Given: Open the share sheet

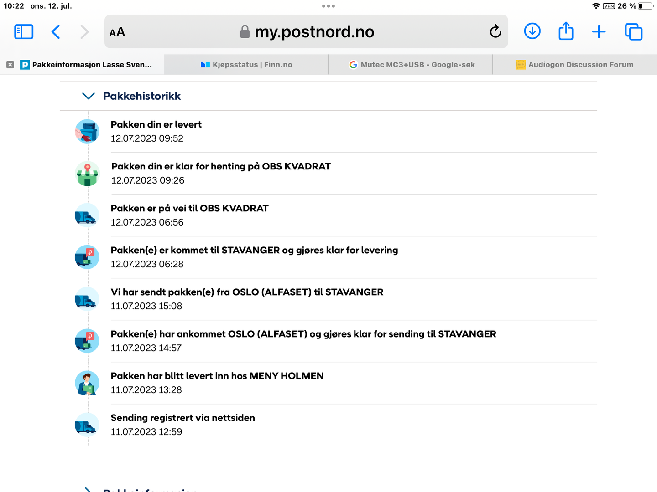Looking at the screenshot, I should point(566,32).
